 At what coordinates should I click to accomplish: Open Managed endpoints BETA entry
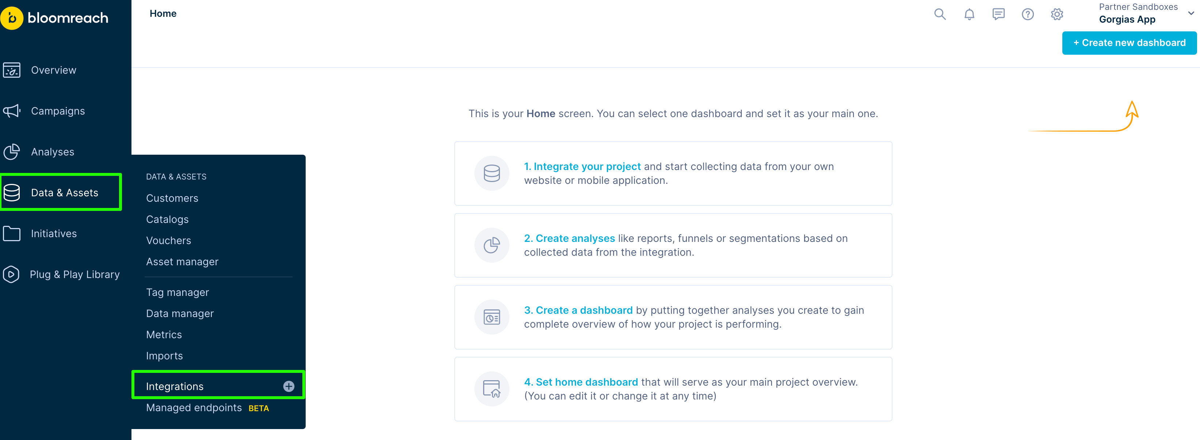coord(207,408)
